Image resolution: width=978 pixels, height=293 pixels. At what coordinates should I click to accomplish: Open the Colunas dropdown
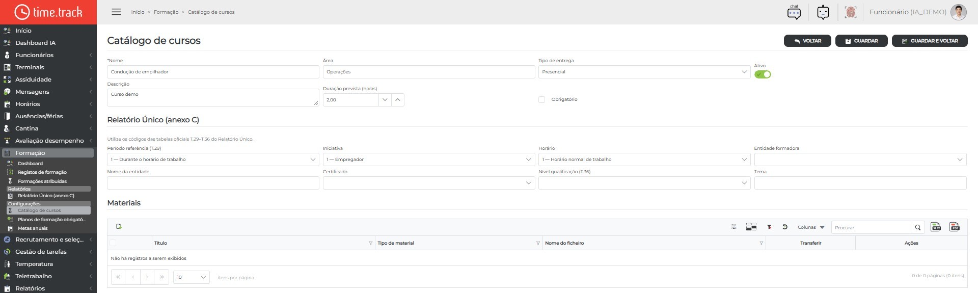(x=811, y=227)
